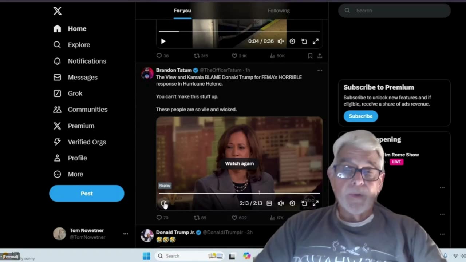Open the @TheOfficerTatum handle link
This screenshot has width=466, height=262.
coord(221,70)
